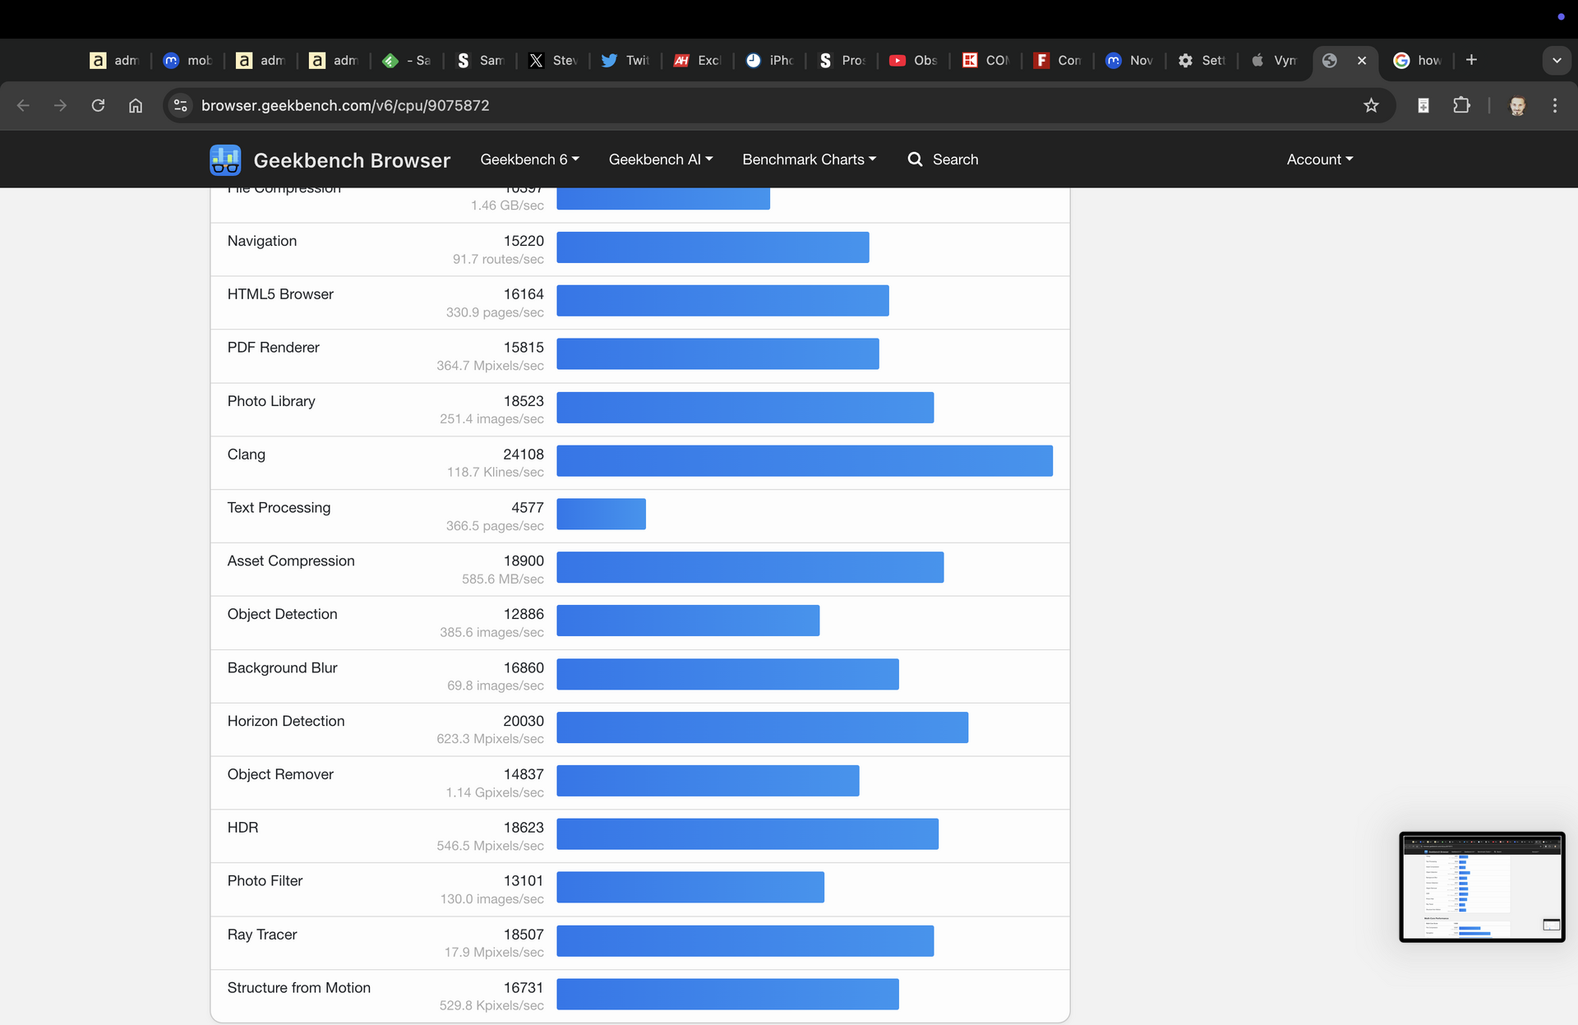Expand the tab search chevron button
1578x1025 pixels.
pos(1556,60)
